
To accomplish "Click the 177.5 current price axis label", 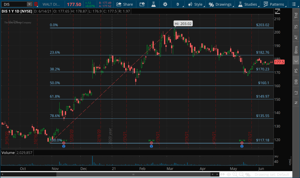I will coord(280,62).
